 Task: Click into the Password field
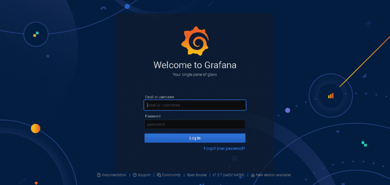(195, 124)
